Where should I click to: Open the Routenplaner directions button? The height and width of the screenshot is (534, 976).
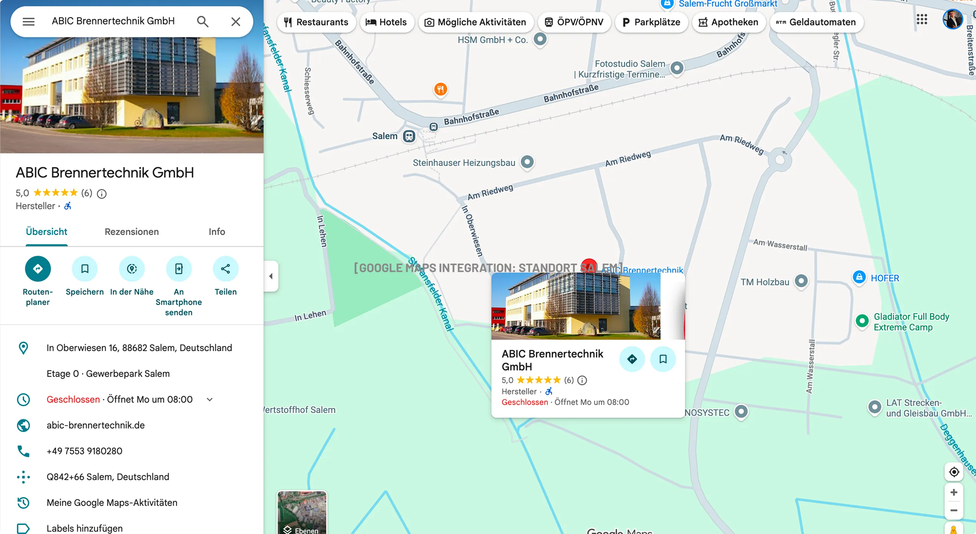pyautogui.click(x=38, y=269)
